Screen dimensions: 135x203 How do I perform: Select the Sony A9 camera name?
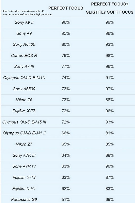point(24,33)
